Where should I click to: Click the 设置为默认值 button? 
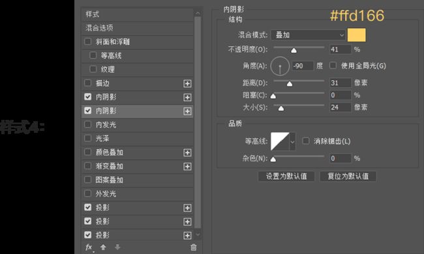(x=286, y=176)
